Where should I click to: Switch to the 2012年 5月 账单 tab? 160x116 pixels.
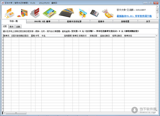click(42, 21)
